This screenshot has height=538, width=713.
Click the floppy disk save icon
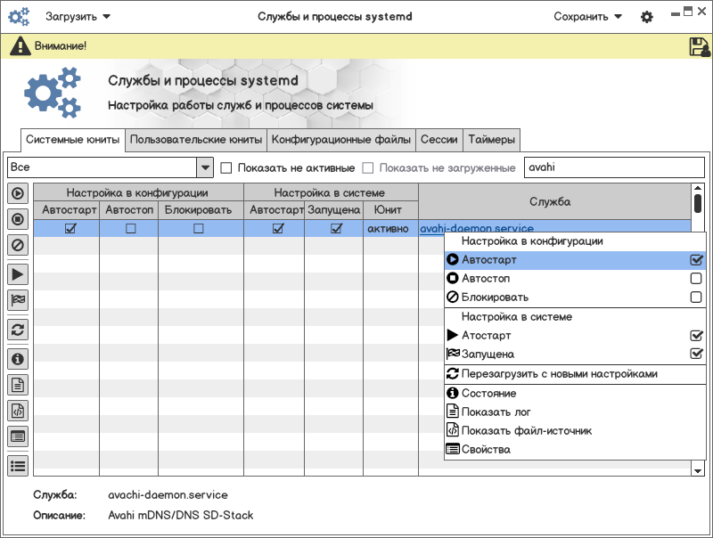tap(699, 46)
